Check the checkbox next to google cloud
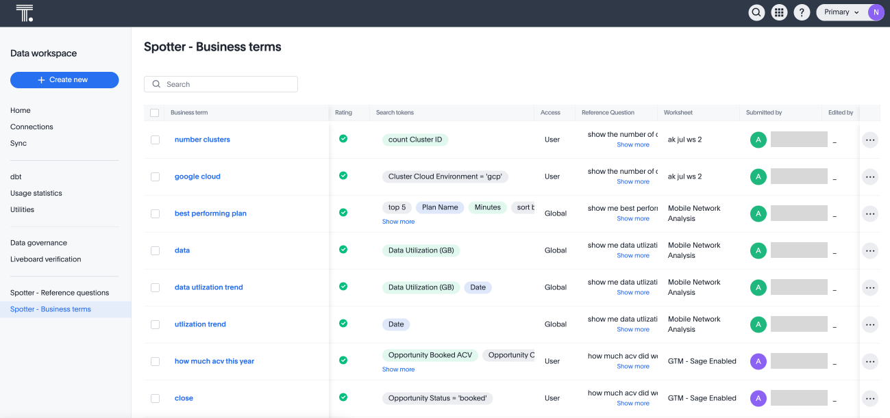 (155, 177)
